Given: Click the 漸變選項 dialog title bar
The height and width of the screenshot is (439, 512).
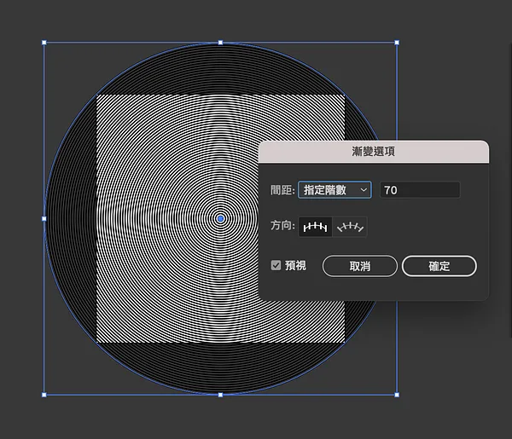Looking at the screenshot, I should tap(374, 152).
